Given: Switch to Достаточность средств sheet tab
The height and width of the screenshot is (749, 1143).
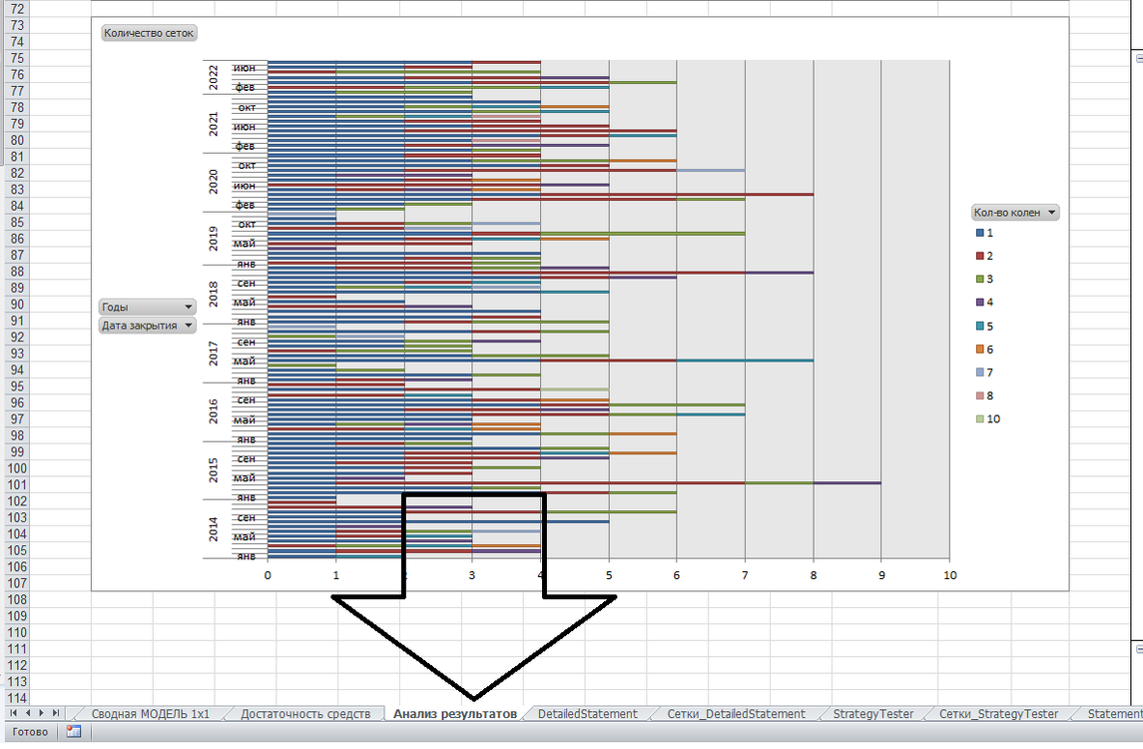Looking at the screenshot, I should pyautogui.click(x=305, y=714).
